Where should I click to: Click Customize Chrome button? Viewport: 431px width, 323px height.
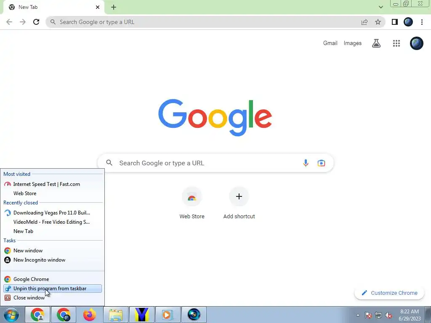pyautogui.click(x=390, y=293)
